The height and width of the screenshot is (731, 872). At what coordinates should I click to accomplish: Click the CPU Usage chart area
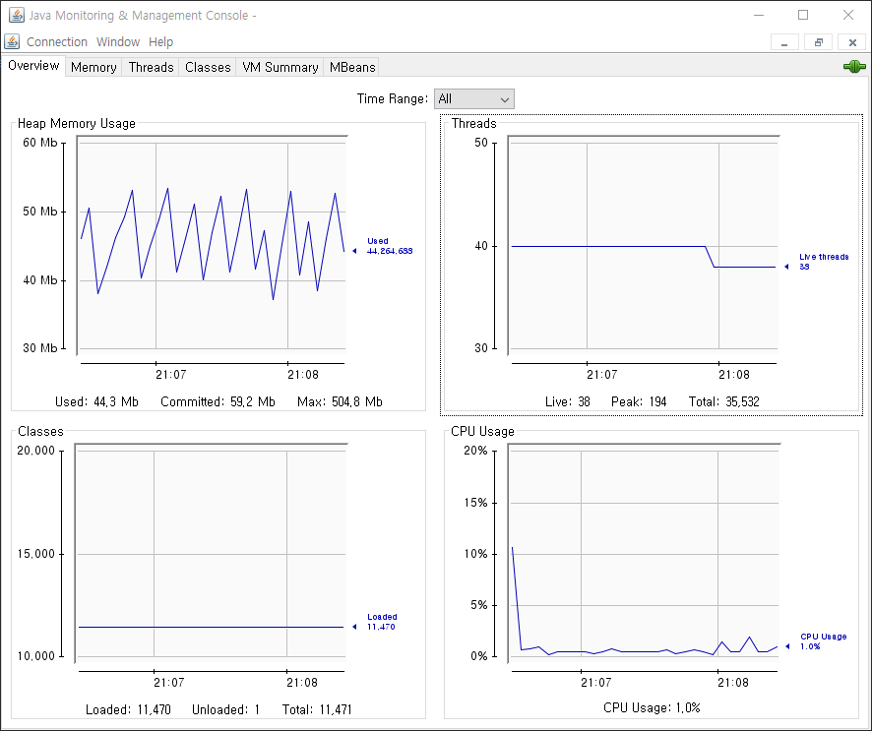coord(644,552)
